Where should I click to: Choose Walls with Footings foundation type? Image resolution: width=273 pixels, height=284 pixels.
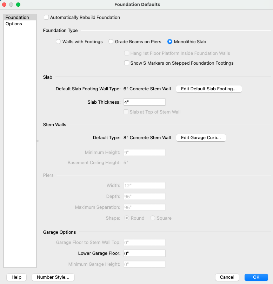(x=58, y=41)
